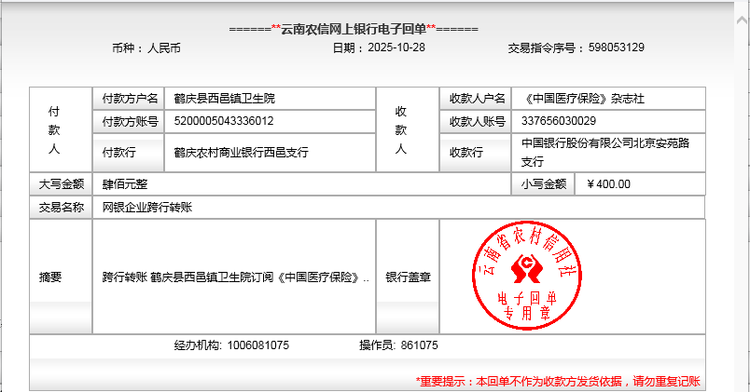The width and height of the screenshot is (750, 392).
Task: Click handling institution code 1006081075
Action: (258, 345)
